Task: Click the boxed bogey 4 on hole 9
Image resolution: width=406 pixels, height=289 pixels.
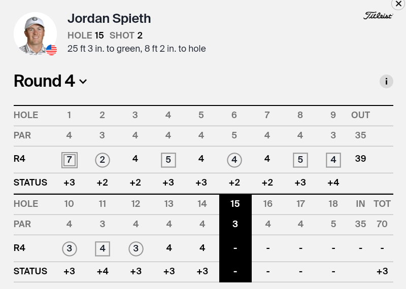Action: [333, 160]
